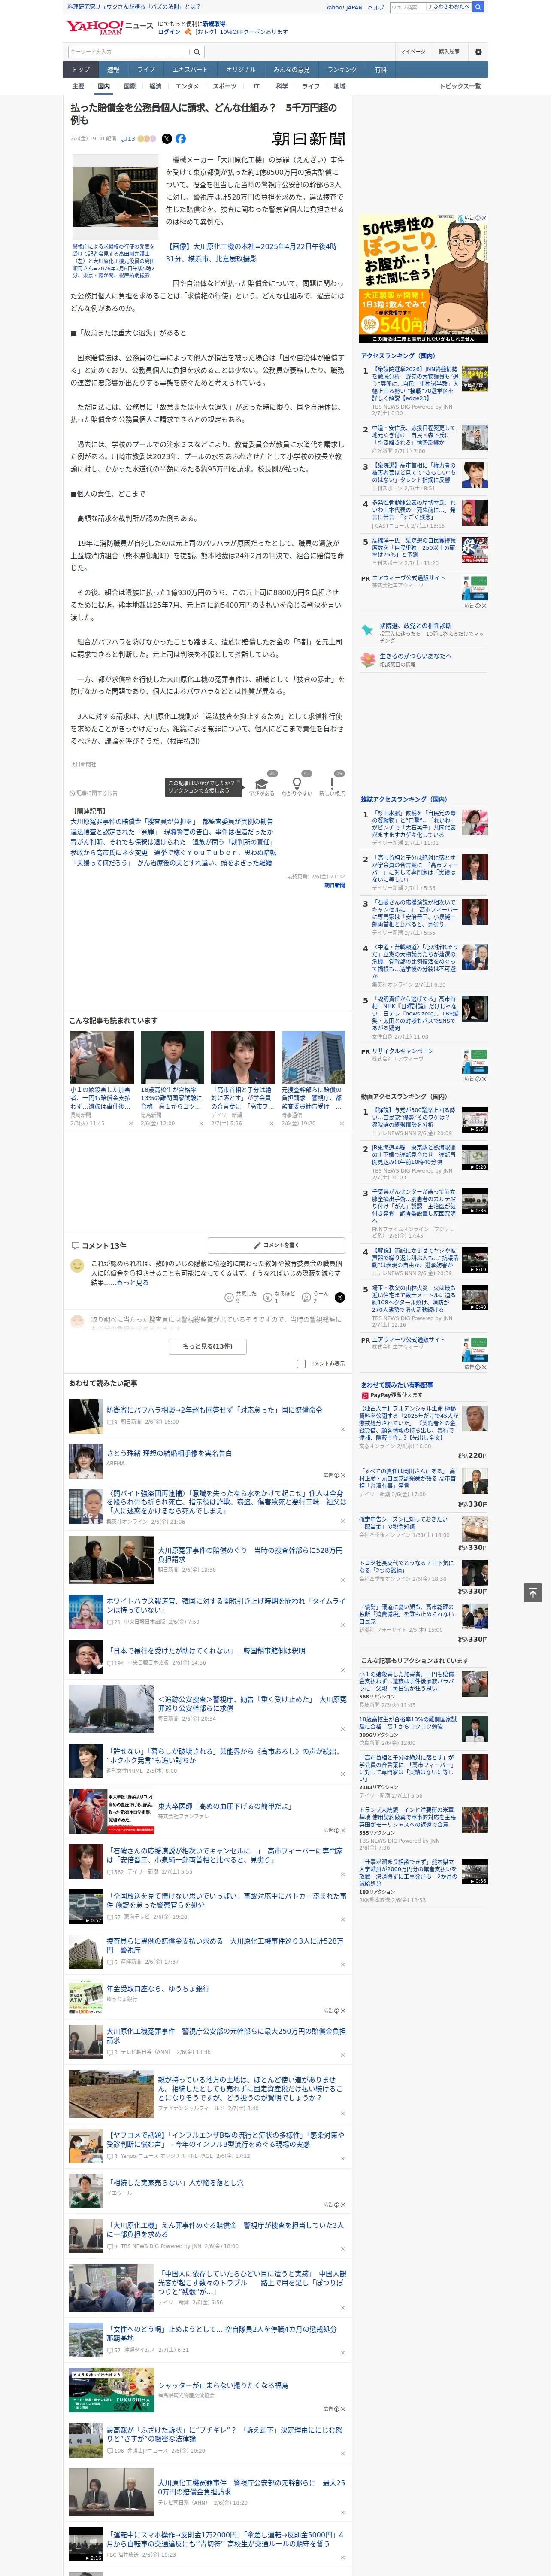The width and height of the screenshot is (551, 2576).
Task: Open the IT category tab
Action: 256,86
